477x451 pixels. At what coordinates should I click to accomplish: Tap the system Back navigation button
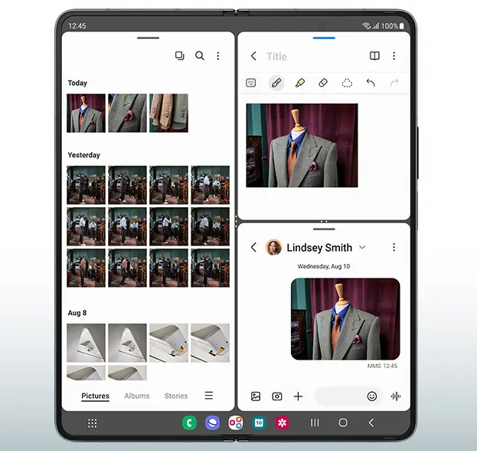[371, 423]
